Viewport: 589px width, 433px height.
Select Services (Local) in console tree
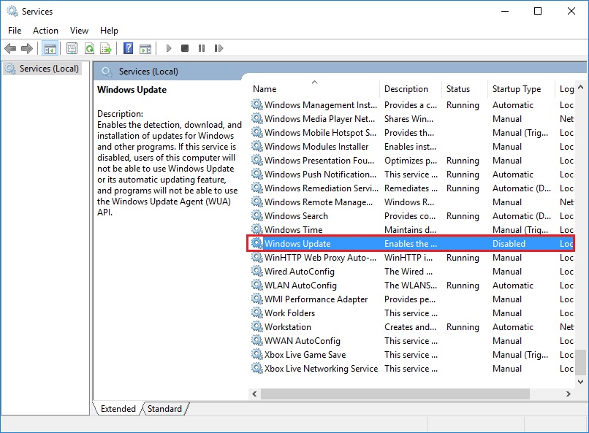[x=42, y=69]
